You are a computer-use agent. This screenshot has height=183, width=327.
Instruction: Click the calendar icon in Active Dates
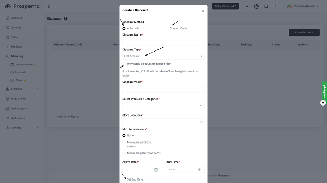tap(156, 170)
